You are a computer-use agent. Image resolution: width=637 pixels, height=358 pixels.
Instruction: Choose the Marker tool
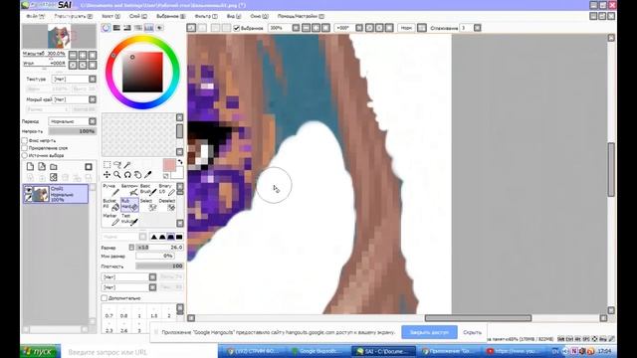(110, 219)
